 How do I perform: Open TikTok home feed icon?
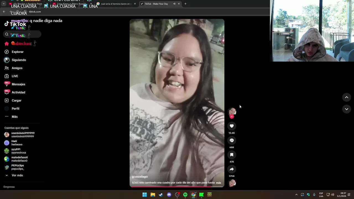coord(7,44)
